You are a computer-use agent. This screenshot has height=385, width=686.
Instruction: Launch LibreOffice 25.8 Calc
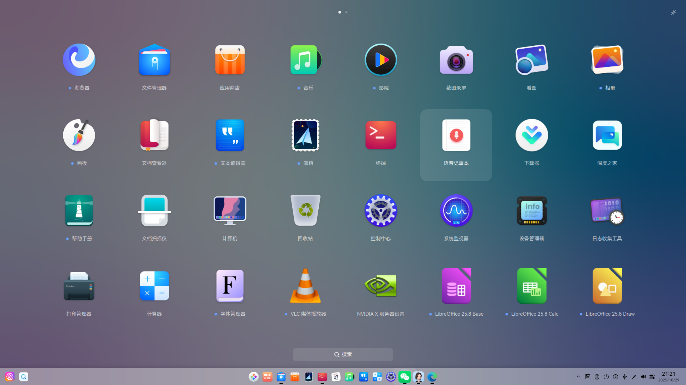pyautogui.click(x=532, y=286)
